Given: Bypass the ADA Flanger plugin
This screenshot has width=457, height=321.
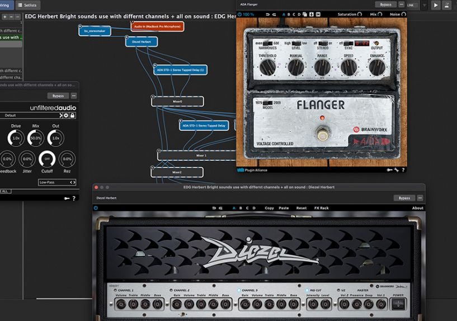Looking at the screenshot, I should [x=385, y=4].
